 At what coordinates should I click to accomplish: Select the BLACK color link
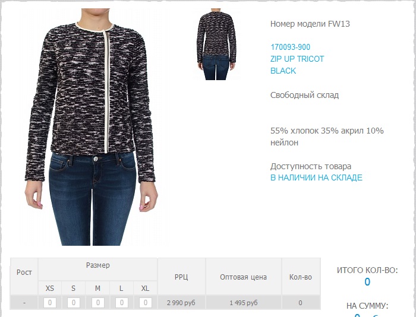point(283,71)
